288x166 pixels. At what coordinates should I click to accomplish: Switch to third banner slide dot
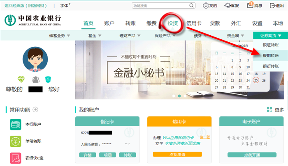coord(185,96)
